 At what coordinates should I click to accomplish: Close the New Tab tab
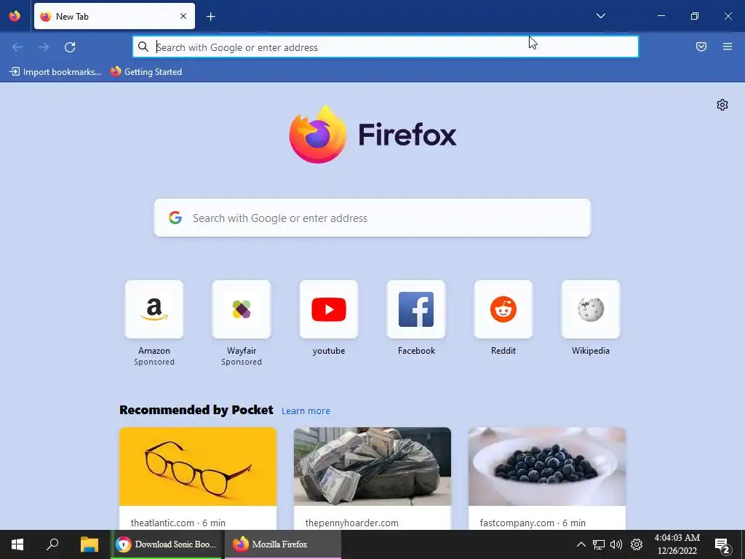coord(183,16)
